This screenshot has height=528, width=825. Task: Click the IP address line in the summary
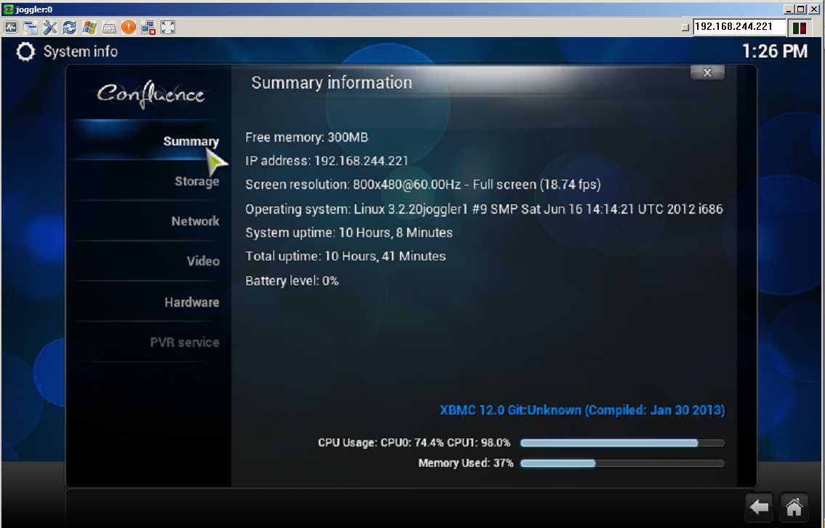(327, 161)
